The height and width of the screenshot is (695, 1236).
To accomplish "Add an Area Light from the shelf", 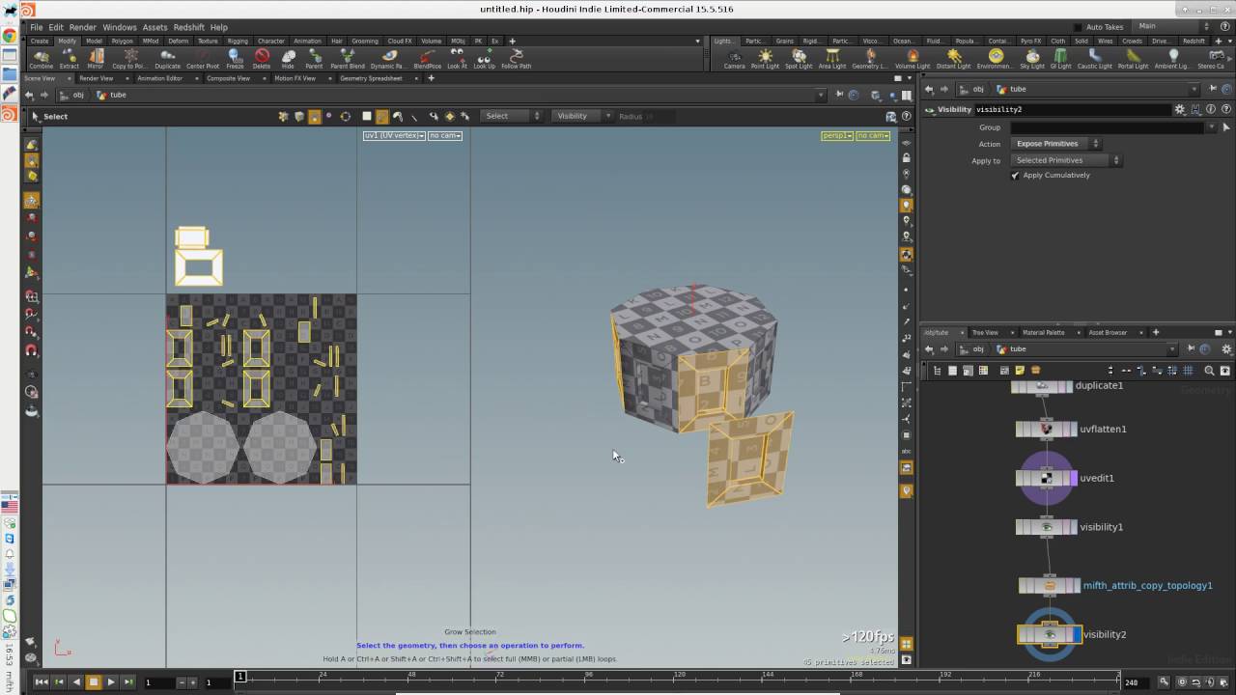I will 831,59.
